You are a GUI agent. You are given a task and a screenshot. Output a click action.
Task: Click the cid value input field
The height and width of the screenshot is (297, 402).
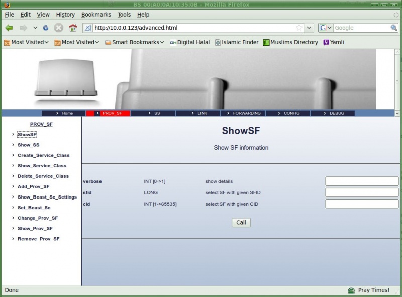tap(362, 204)
